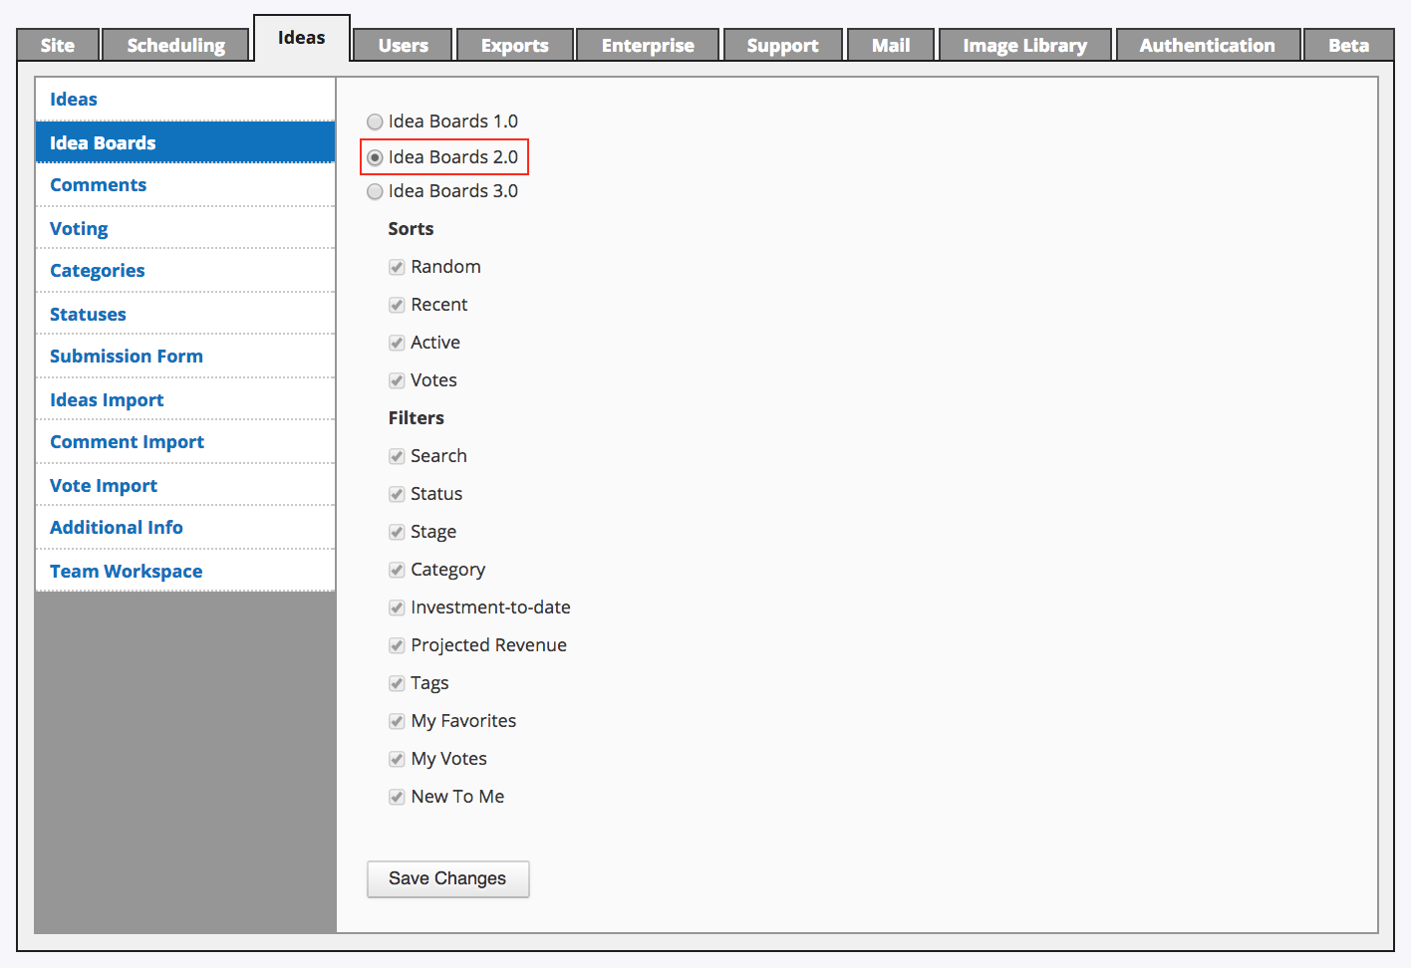1411x968 pixels.
Task: Toggle the My Favorites filter checkbox
Action: [x=397, y=721]
